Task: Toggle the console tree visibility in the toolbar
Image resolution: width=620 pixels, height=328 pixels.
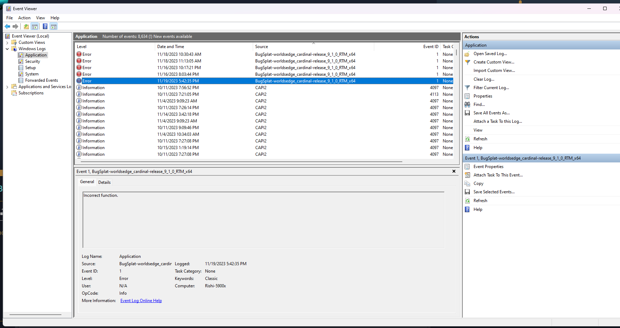Action: pyautogui.click(x=34, y=26)
